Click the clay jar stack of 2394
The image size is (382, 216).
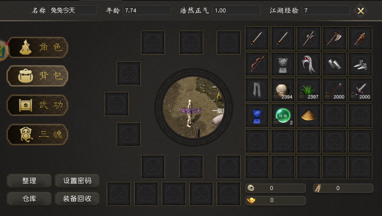click(x=283, y=90)
